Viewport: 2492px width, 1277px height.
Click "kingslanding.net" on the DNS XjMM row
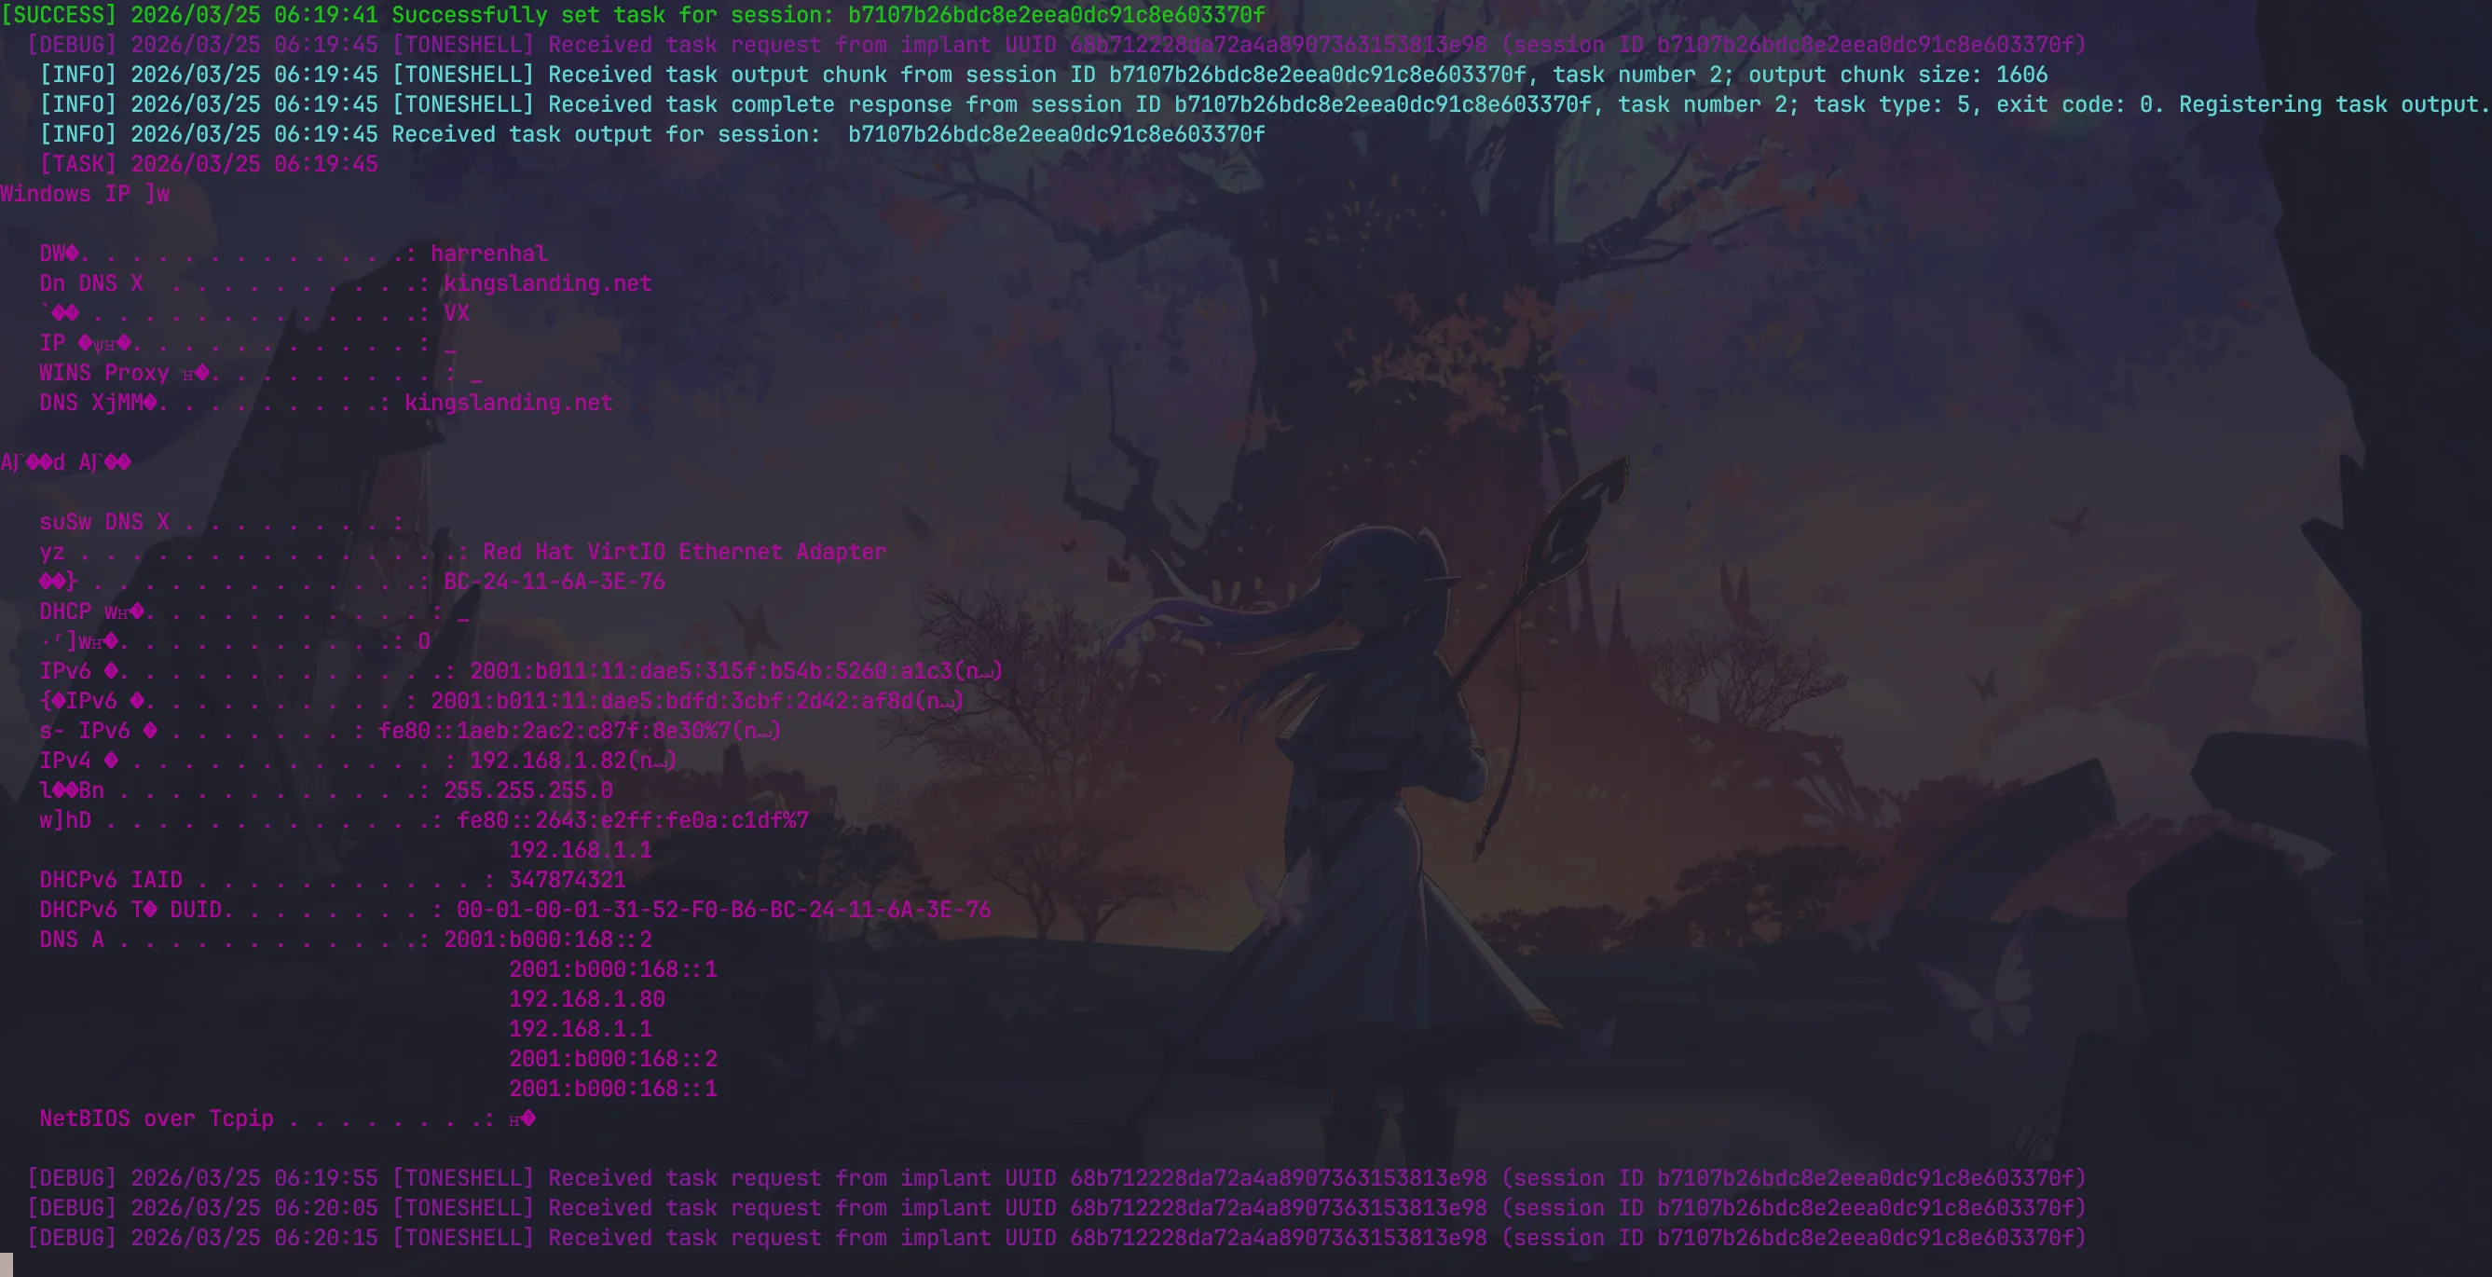coord(508,404)
